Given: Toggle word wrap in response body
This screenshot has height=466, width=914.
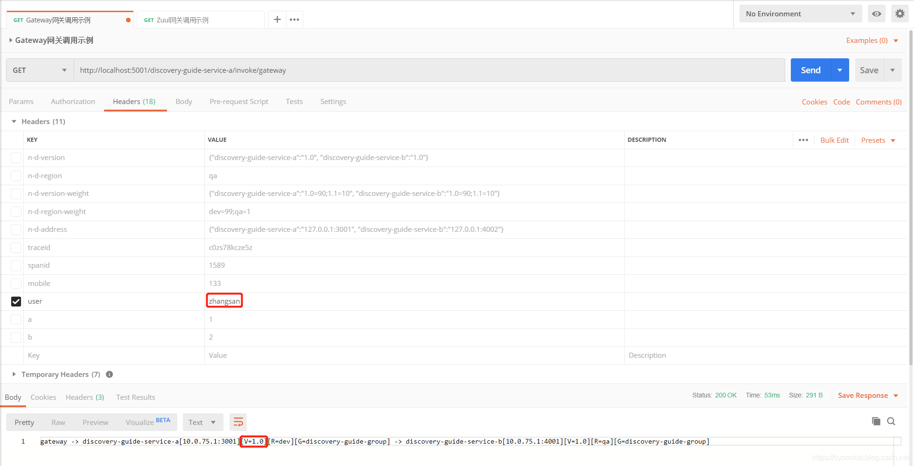Looking at the screenshot, I should pos(238,422).
